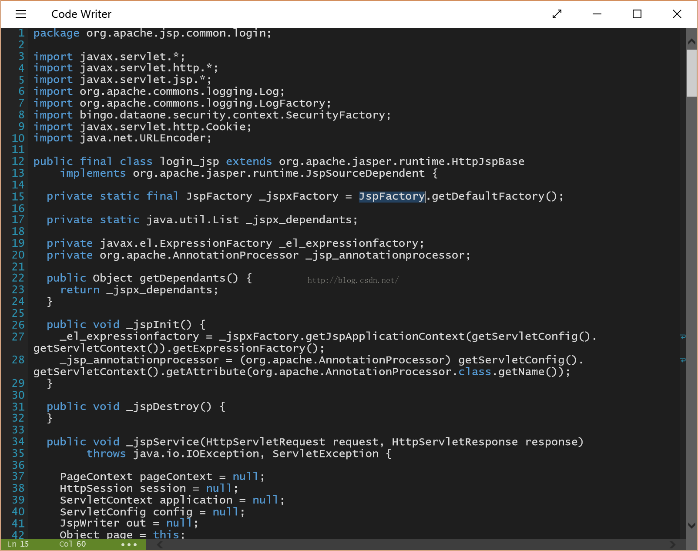Image resolution: width=698 pixels, height=551 pixels.
Task: Click 'ServletContext' on line 39
Action: pos(106,501)
